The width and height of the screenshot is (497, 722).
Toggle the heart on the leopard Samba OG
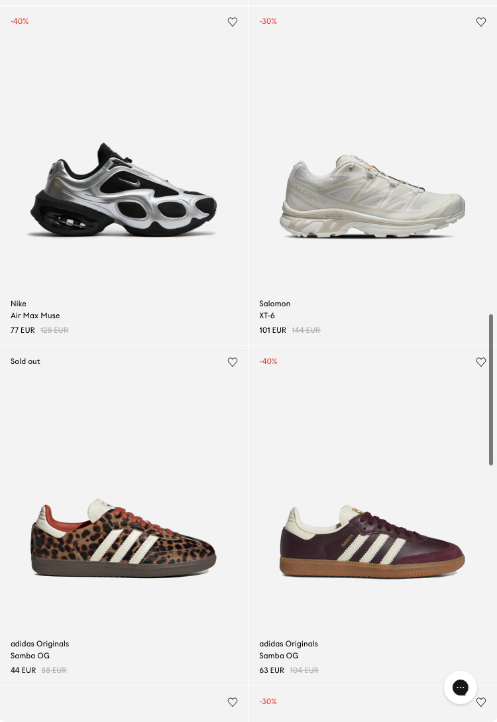pyautogui.click(x=233, y=362)
